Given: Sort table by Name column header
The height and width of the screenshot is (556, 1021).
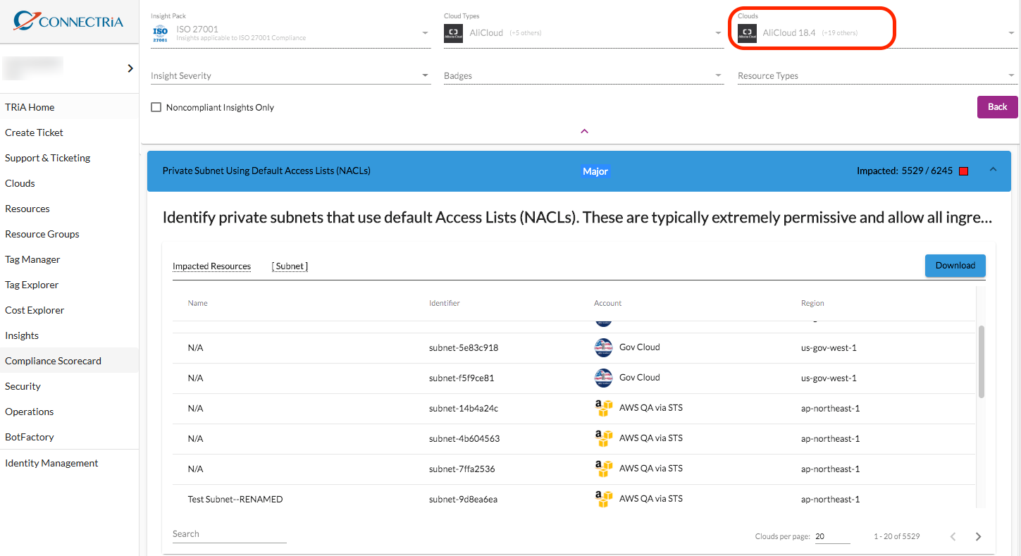Looking at the screenshot, I should coord(197,303).
